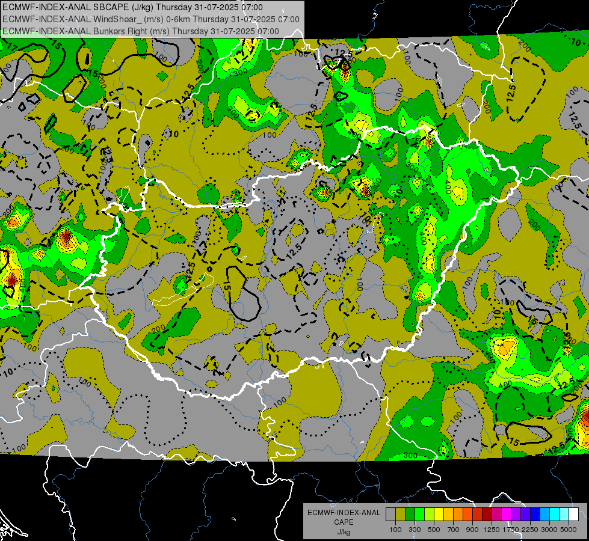Choose the white swatch ending the CAPE legend
Image resolution: width=589 pixels, height=541 pixels.
click(x=573, y=514)
